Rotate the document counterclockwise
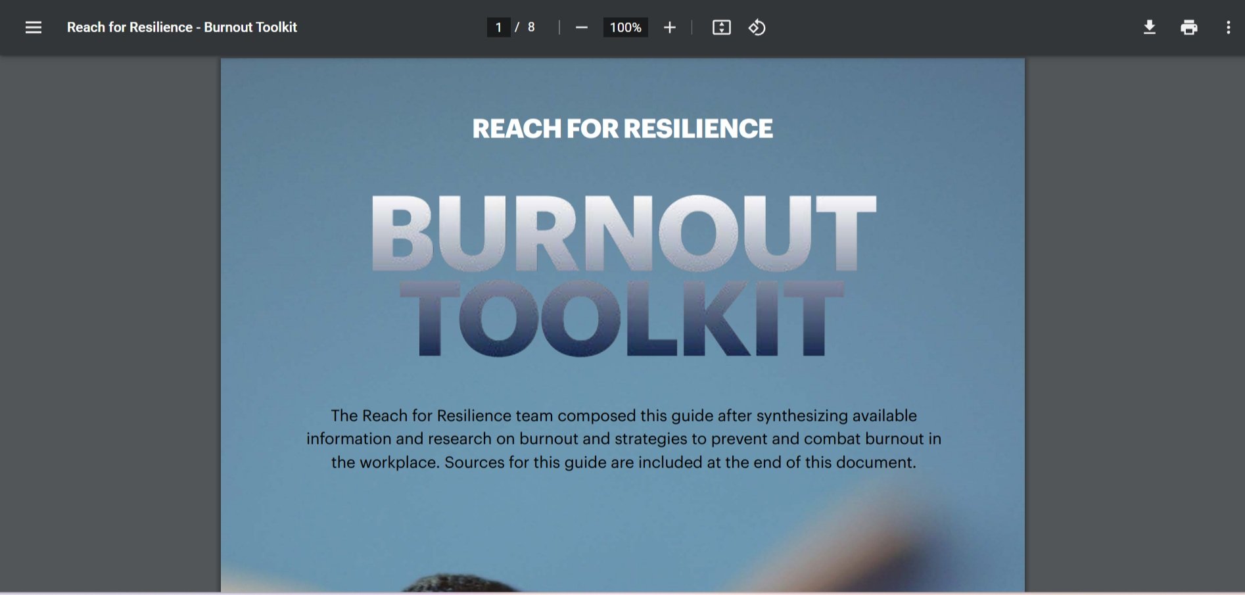The height and width of the screenshot is (595, 1245). [757, 28]
